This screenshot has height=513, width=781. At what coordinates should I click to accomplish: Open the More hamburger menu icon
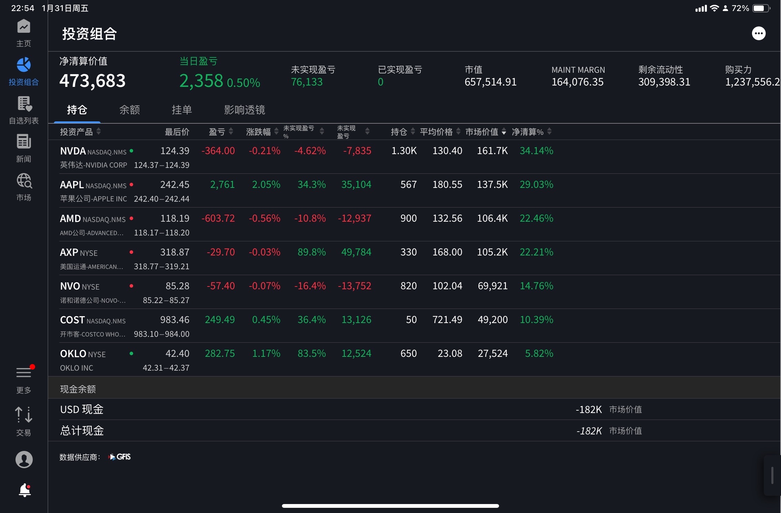[x=23, y=373]
